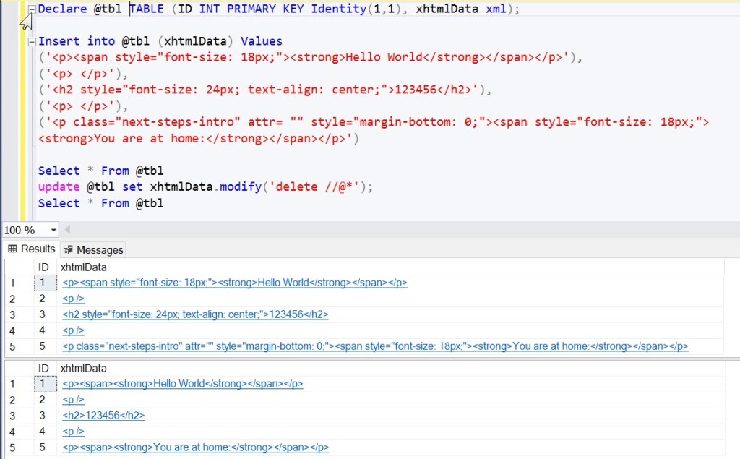Screen dimensions: 740x459
Task: Click the ID column header in the first result grid
Action: point(43,267)
